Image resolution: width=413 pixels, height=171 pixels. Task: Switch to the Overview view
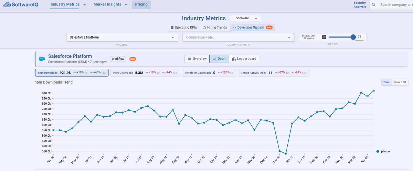pos(197,59)
